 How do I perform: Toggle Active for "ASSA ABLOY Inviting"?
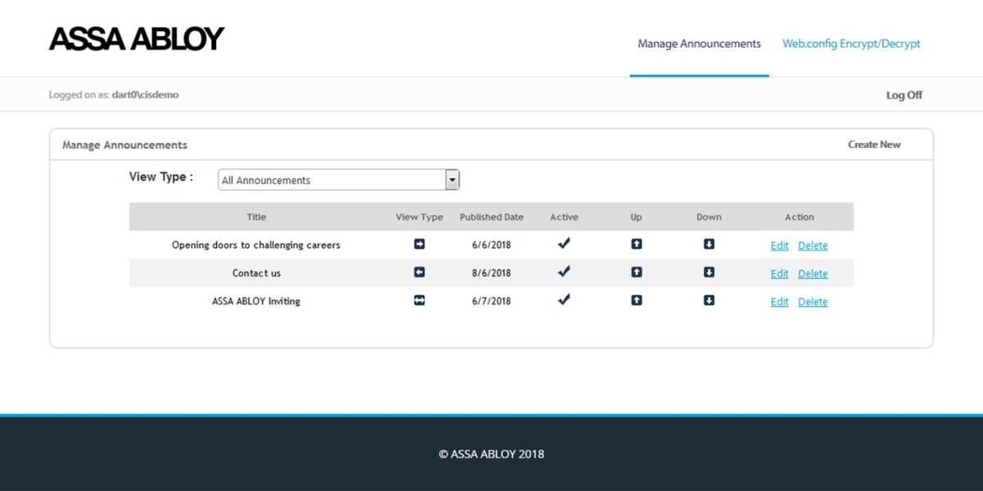[564, 300]
